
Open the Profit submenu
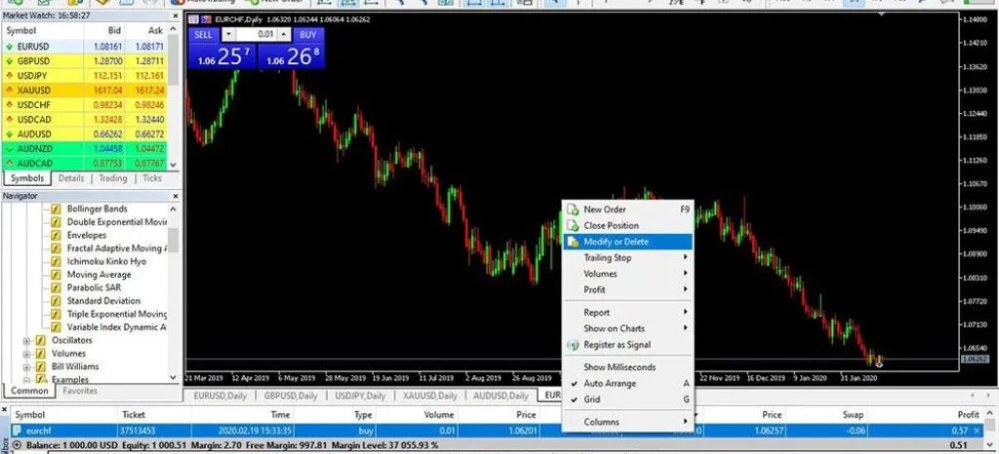628,289
